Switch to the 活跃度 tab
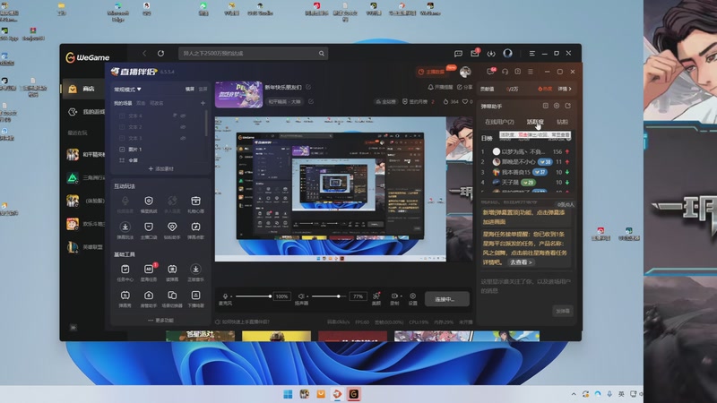The image size is (717, 403). [534, 122]
